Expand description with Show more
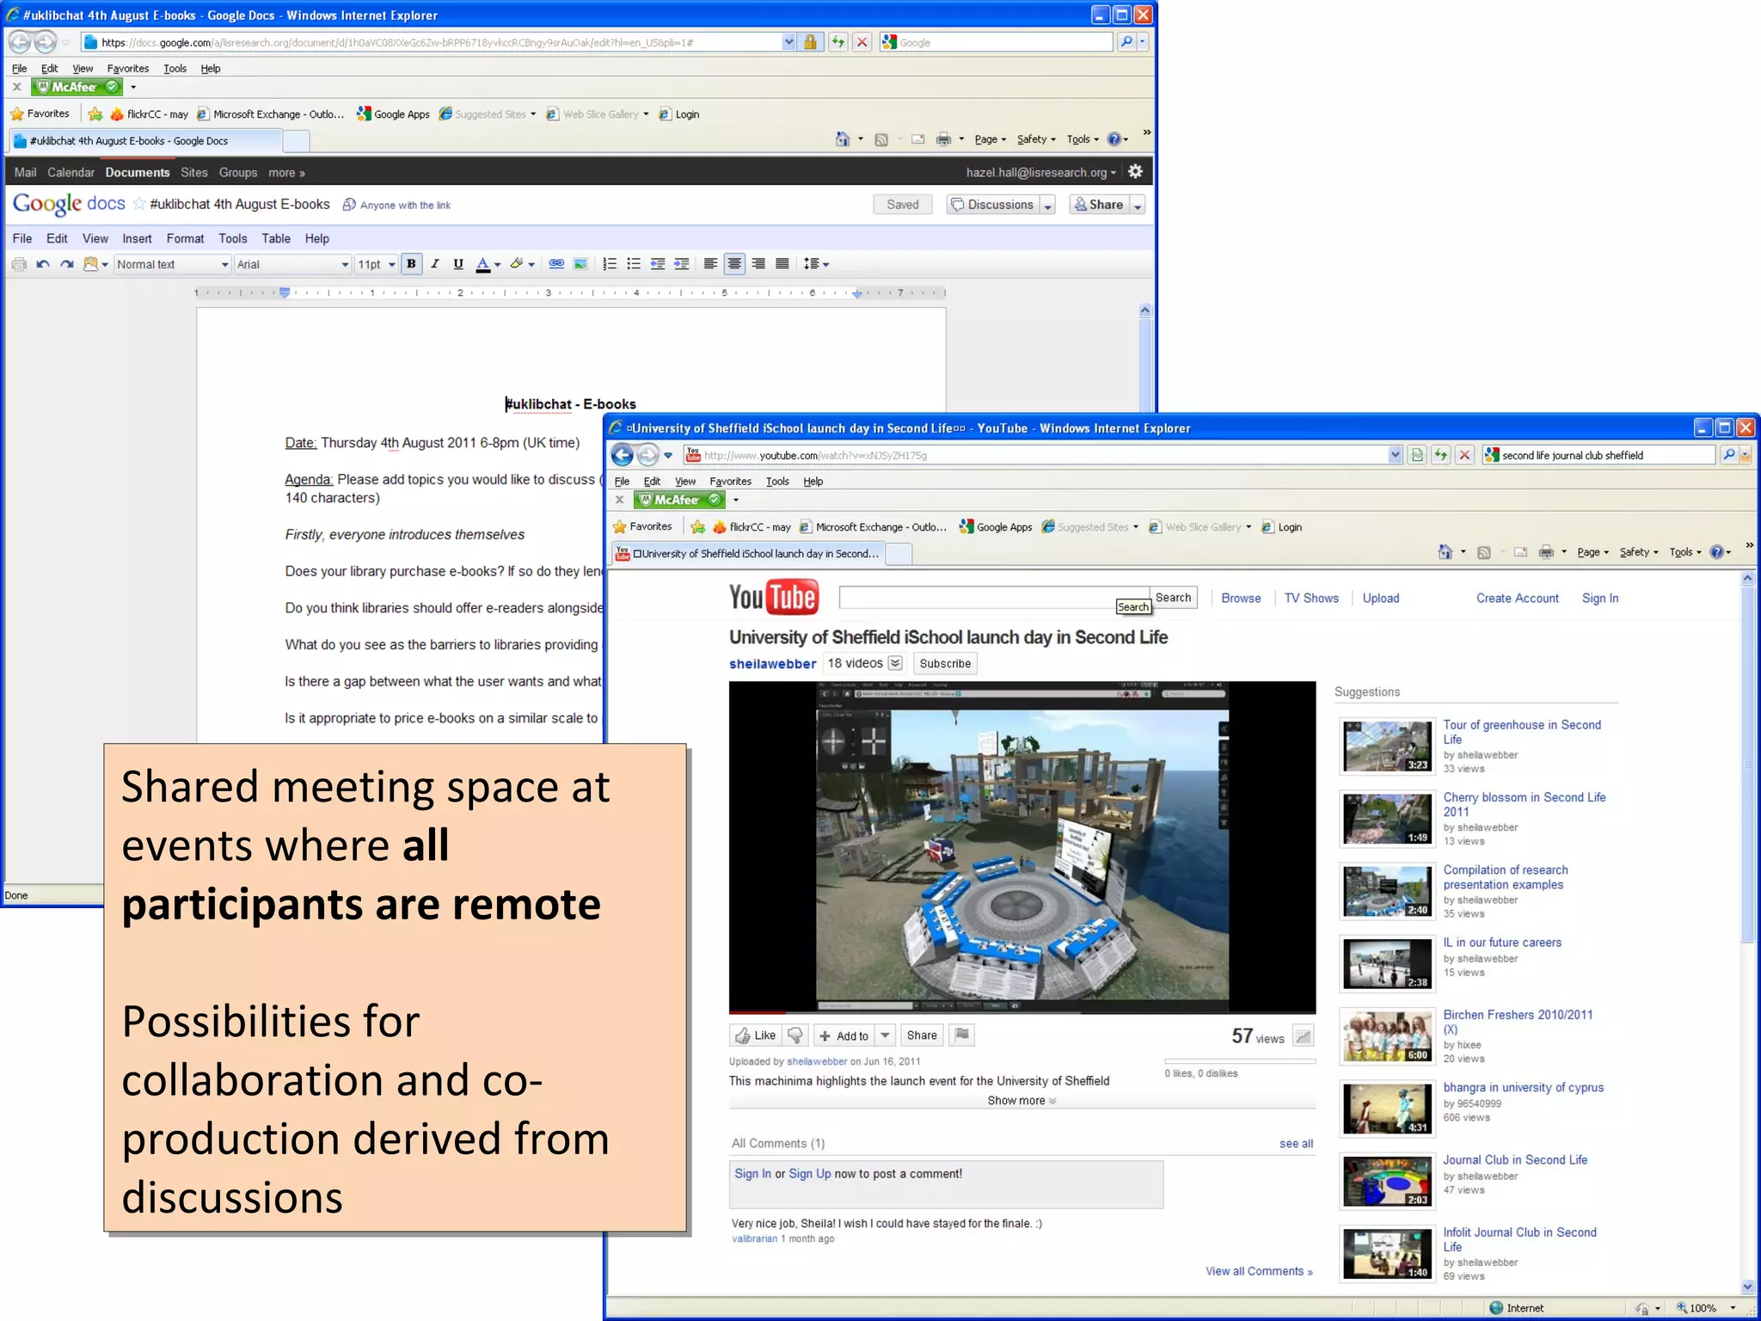 pos(1022,1100)
